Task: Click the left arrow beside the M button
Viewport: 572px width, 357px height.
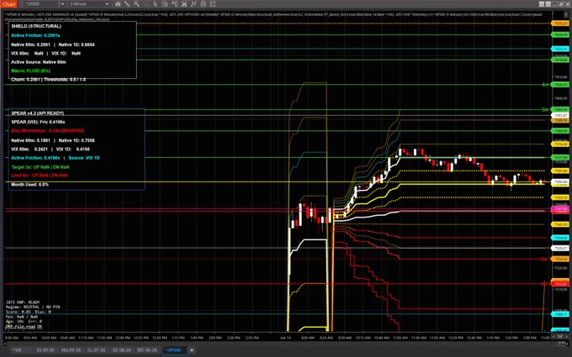Action: pyautogui.click(x=553, y=336)
